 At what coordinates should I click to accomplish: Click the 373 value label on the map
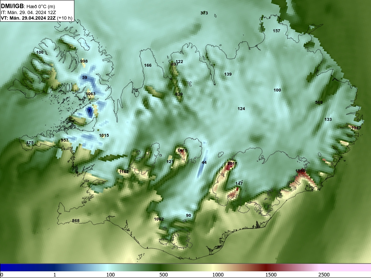pyautogui.click(x=204, y=13)
